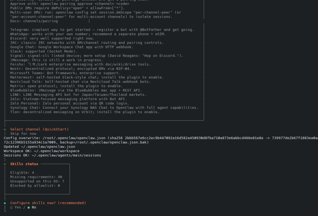Click the Docs: channels/pairing reference
The height and width of the screenshot is (216, 318).
34,21
